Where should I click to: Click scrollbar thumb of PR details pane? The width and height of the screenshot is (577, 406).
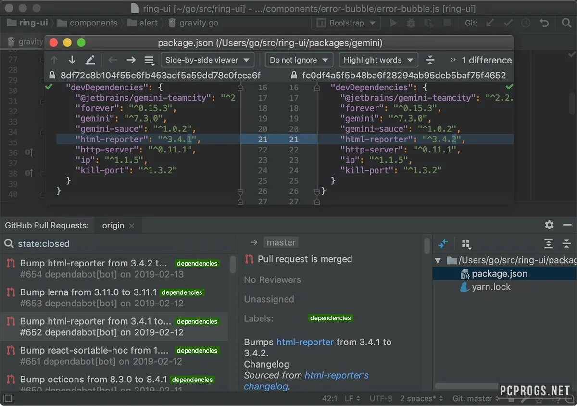click(426, 246)
